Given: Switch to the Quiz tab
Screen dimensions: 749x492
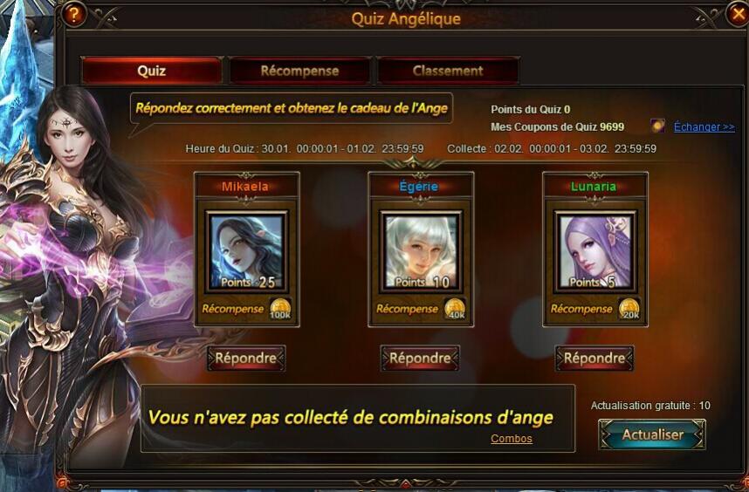Looking at the screenshot, I should [151, 72].
